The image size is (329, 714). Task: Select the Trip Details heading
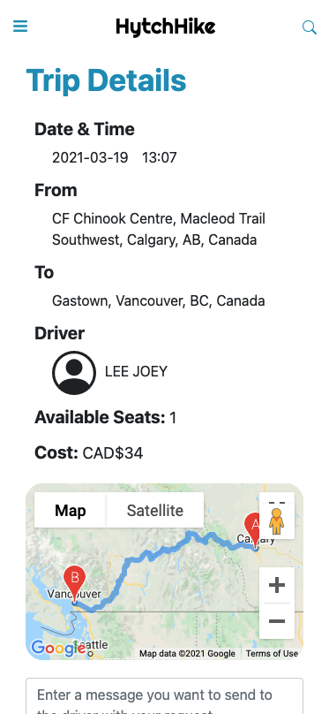click(x=107, y=80)
